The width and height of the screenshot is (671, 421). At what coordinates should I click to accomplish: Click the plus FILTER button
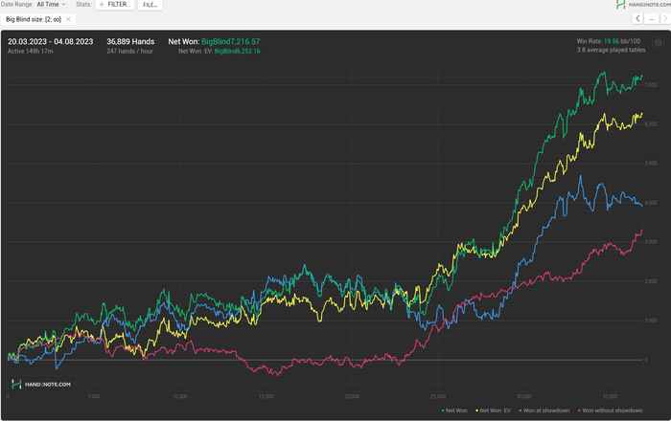click(x=115, y=5)
